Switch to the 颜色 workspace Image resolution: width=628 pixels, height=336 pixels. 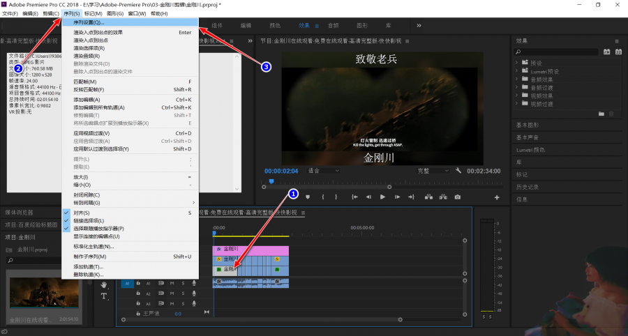tap(275, 25)
